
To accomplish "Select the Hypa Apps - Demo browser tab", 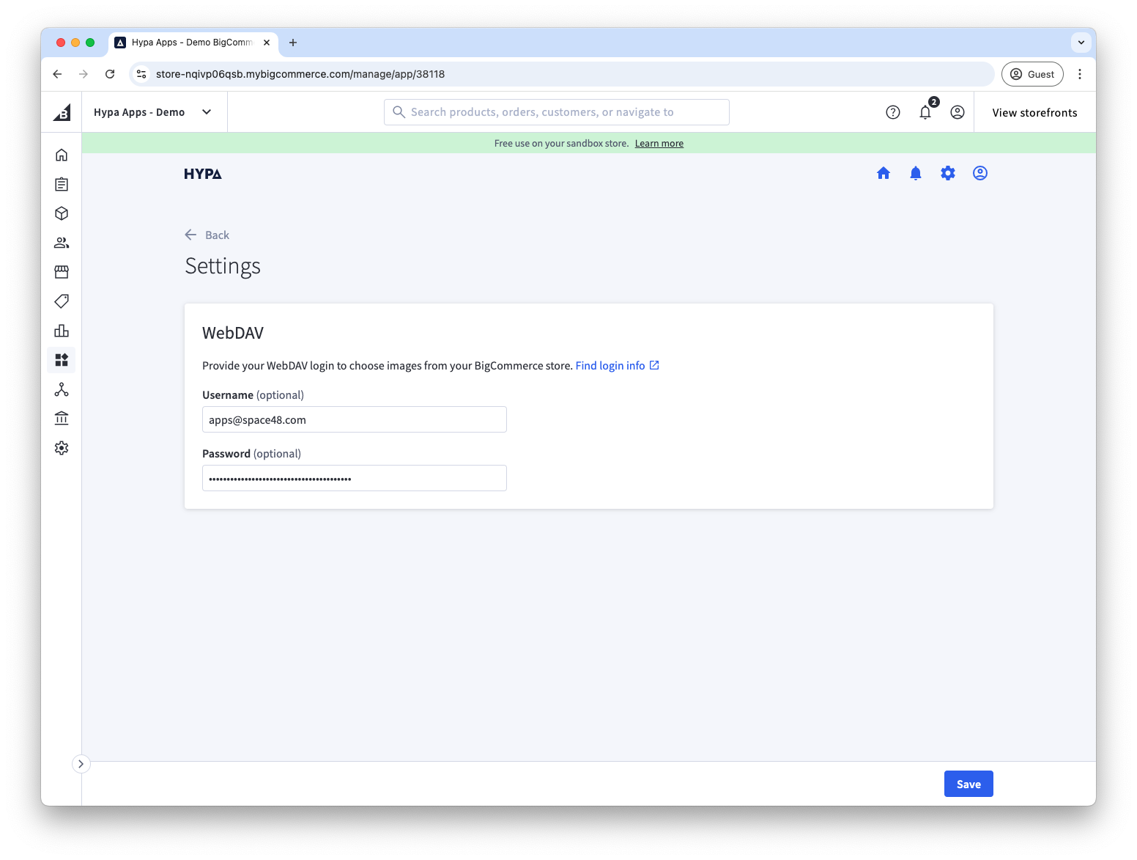I will pyautogui.click(x=193, y=43).
